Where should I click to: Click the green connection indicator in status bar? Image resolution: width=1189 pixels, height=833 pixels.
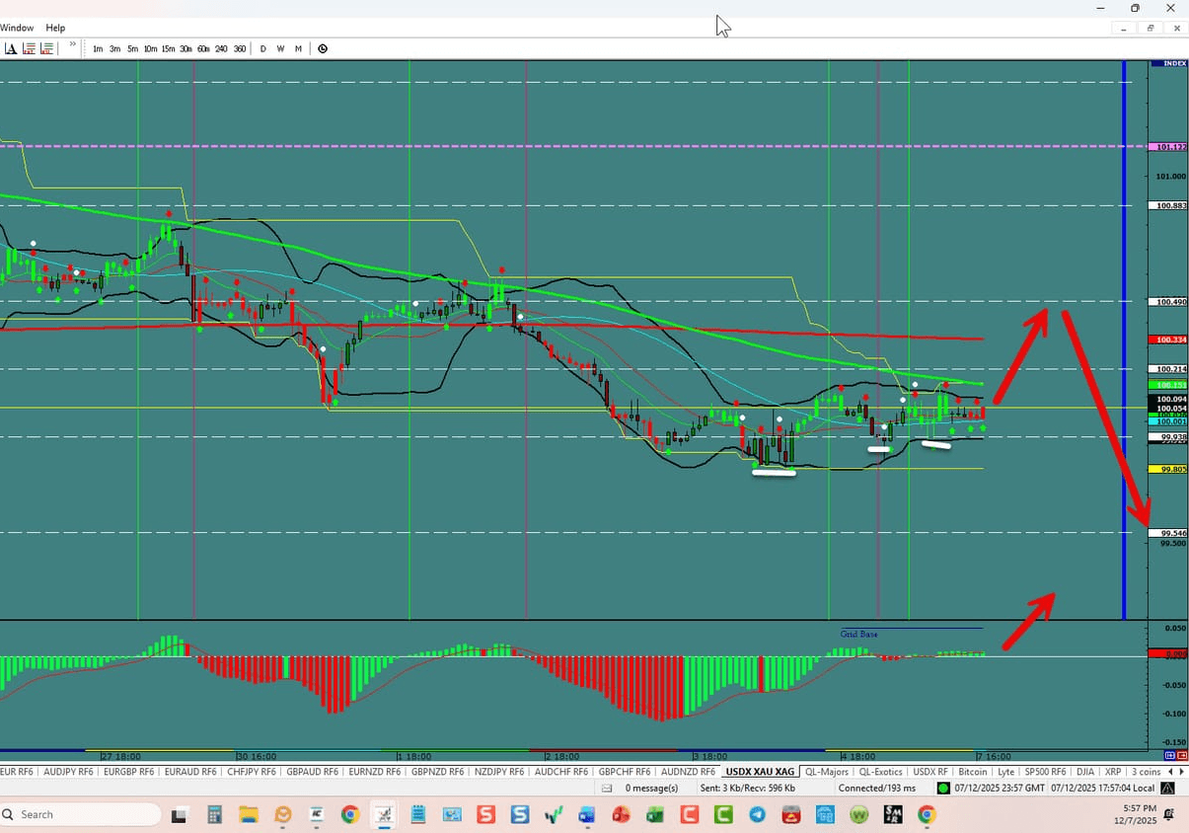point(942,788)
